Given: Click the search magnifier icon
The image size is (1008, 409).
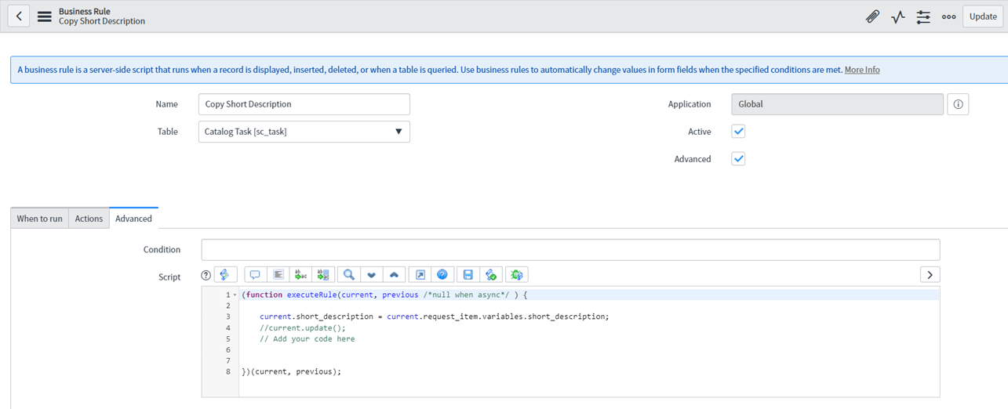Looking at the screenshot, I should pyautogui.click(x=349, y=275).
